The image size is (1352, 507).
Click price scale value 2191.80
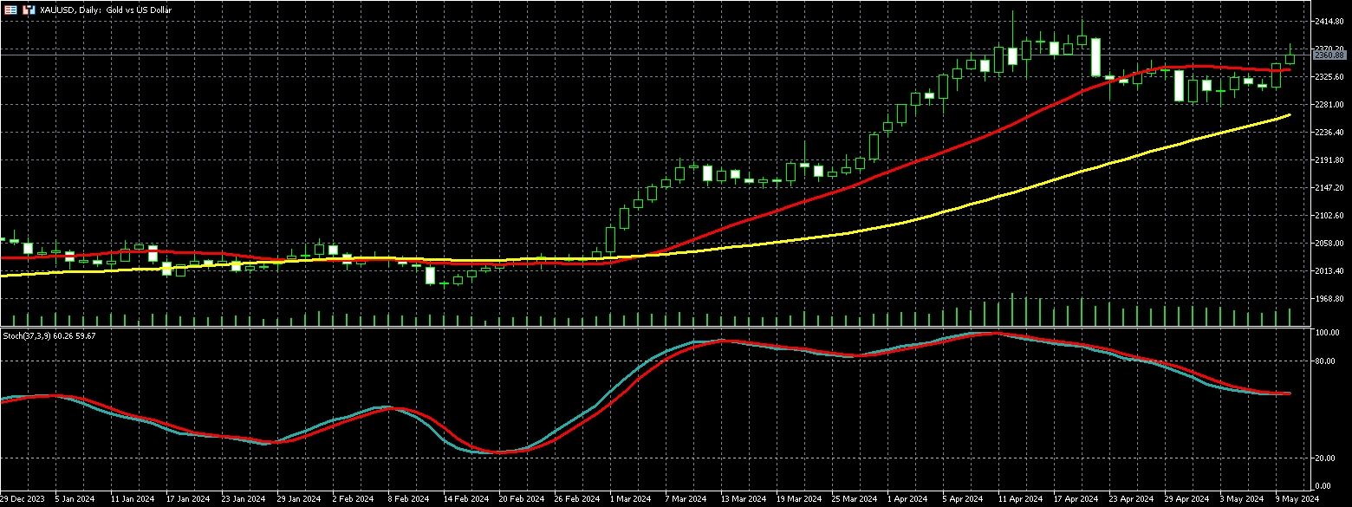(1329, 160)
